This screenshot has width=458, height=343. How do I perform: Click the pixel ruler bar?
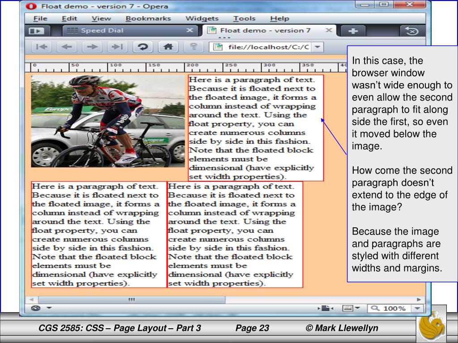[x=186, y=67]
